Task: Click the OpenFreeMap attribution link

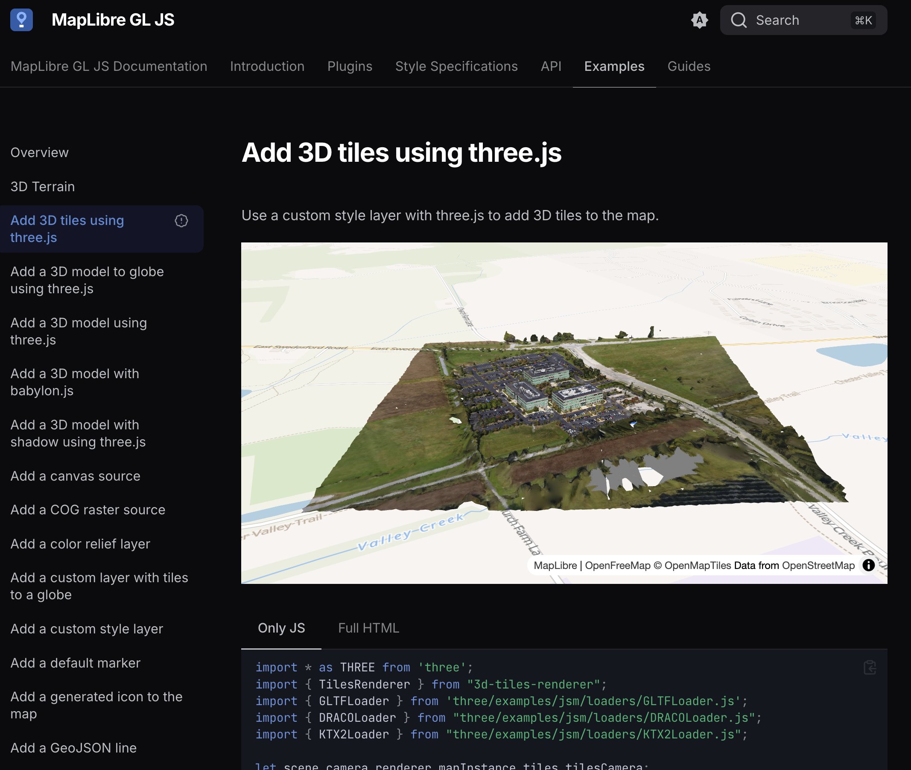Action: [x=617, y=566]
